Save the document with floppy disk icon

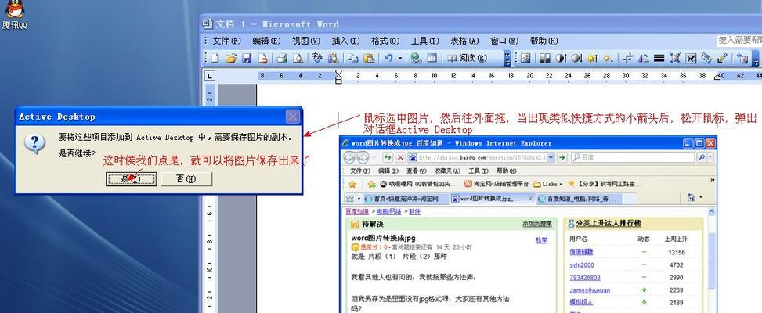click(247, 58)
